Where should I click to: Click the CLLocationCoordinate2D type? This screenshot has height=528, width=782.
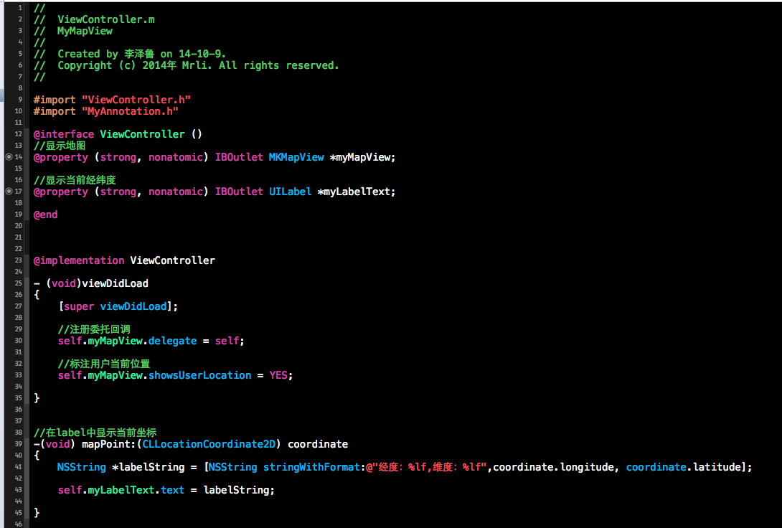coord(209,444)
